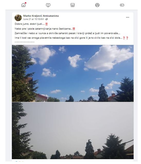This screenshot has height=164, width=141.
Task: Open the Watch video tab icon
Action: 48,5
